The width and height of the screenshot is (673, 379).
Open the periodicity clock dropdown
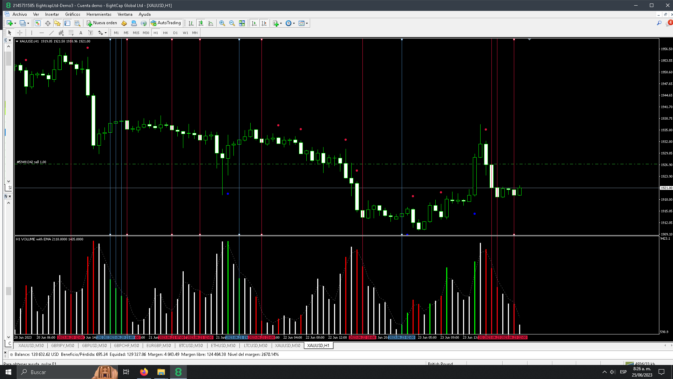[x=294, y=23]
